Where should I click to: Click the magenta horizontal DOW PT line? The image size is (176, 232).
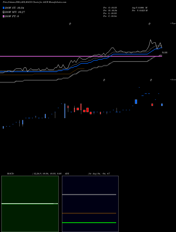click(81, 56)
